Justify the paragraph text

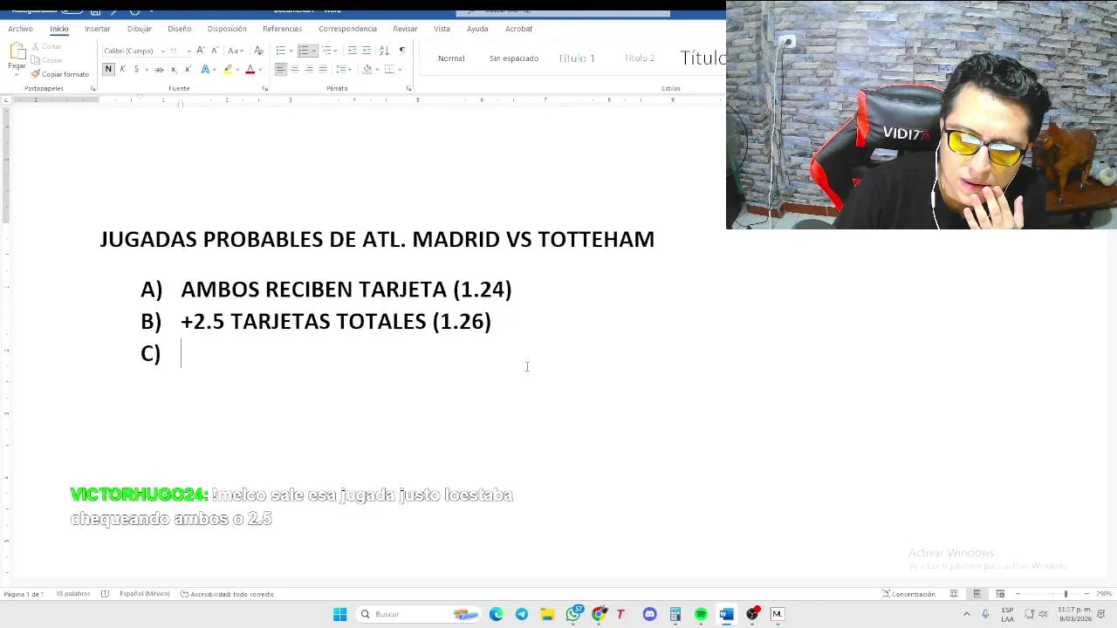pos(323,69)
